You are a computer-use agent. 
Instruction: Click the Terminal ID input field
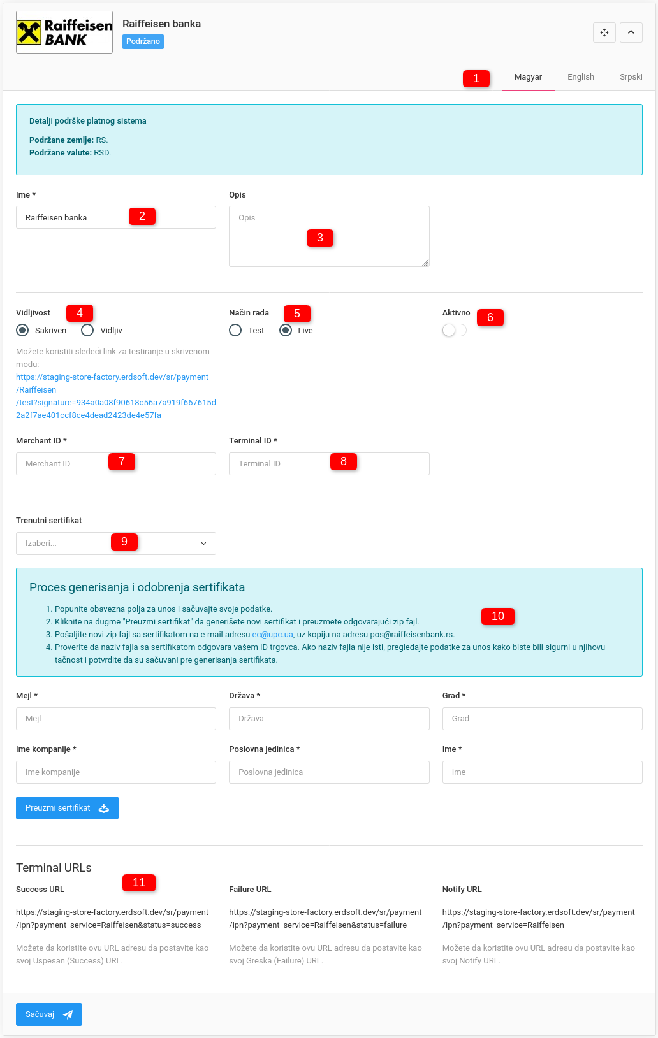[329, 464]
